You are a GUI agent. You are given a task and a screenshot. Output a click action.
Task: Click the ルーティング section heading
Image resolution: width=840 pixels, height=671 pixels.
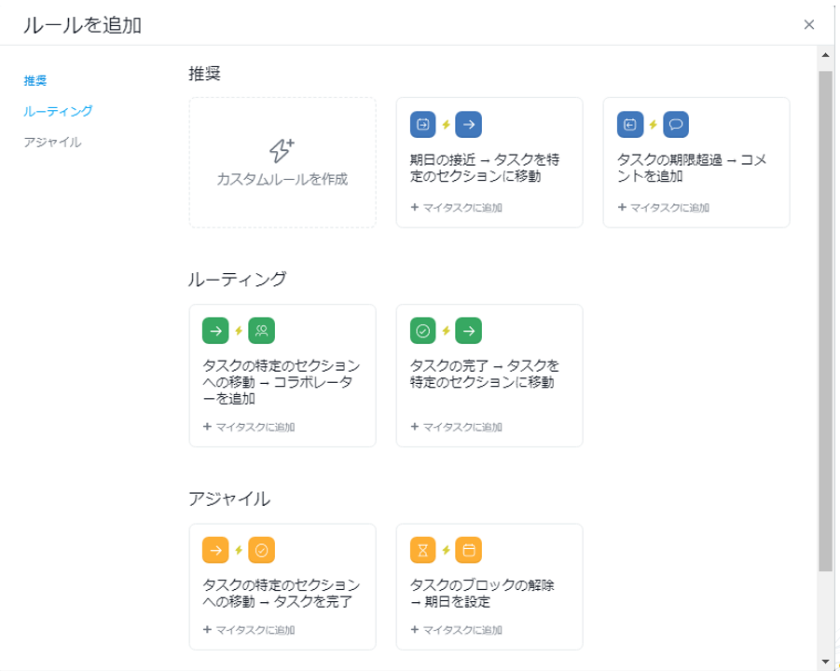(x=238, y=279)
